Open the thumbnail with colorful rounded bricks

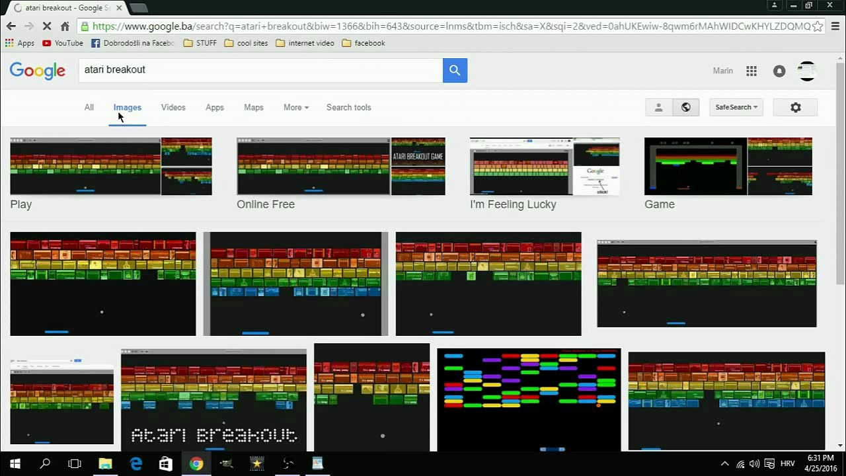click(529, 399)
